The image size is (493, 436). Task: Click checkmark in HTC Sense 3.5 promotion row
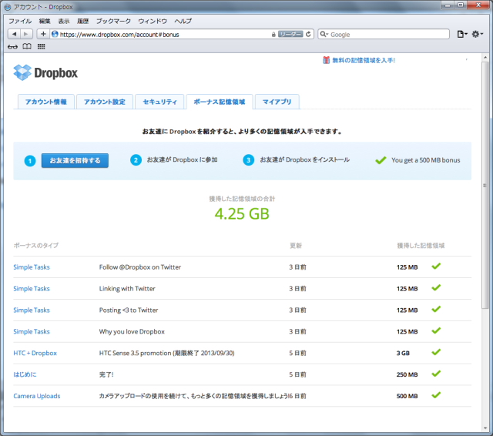coord(436,352)
